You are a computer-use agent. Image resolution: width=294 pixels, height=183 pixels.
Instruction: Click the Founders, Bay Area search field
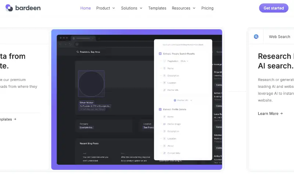point(88,52)
